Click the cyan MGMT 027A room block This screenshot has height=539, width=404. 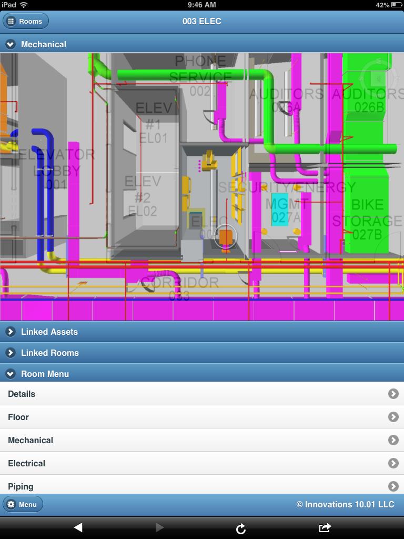click(280, 211)
